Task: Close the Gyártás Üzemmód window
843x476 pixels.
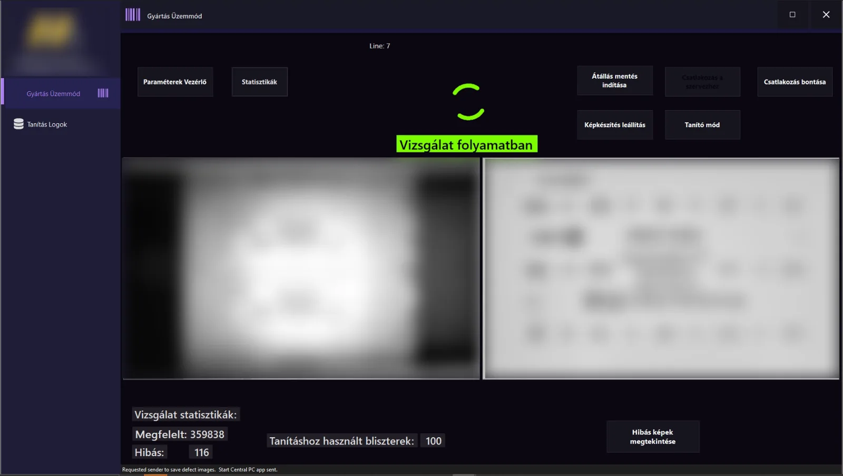Action: pos(826,15)
